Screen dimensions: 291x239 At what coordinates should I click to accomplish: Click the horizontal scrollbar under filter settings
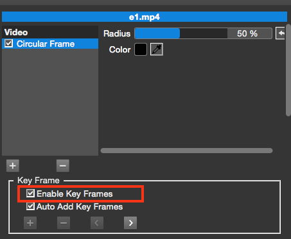pos(186,151)
